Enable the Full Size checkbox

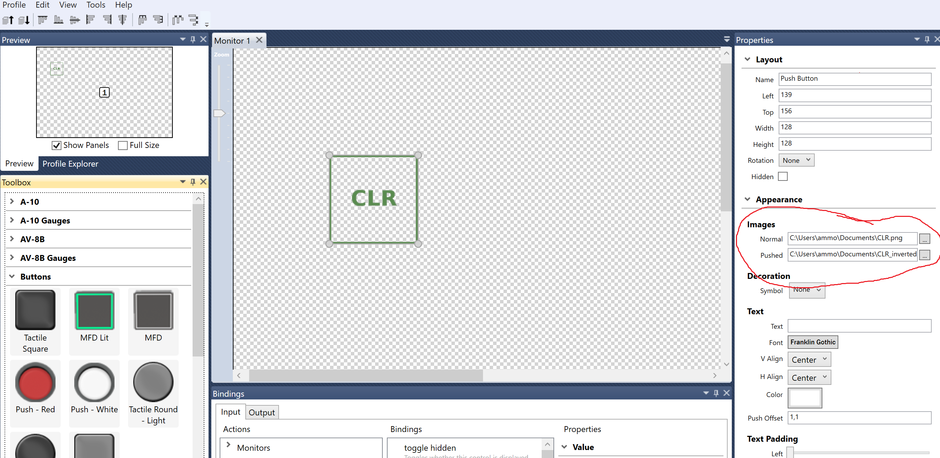pyautogui.click(x=122, y=146)
